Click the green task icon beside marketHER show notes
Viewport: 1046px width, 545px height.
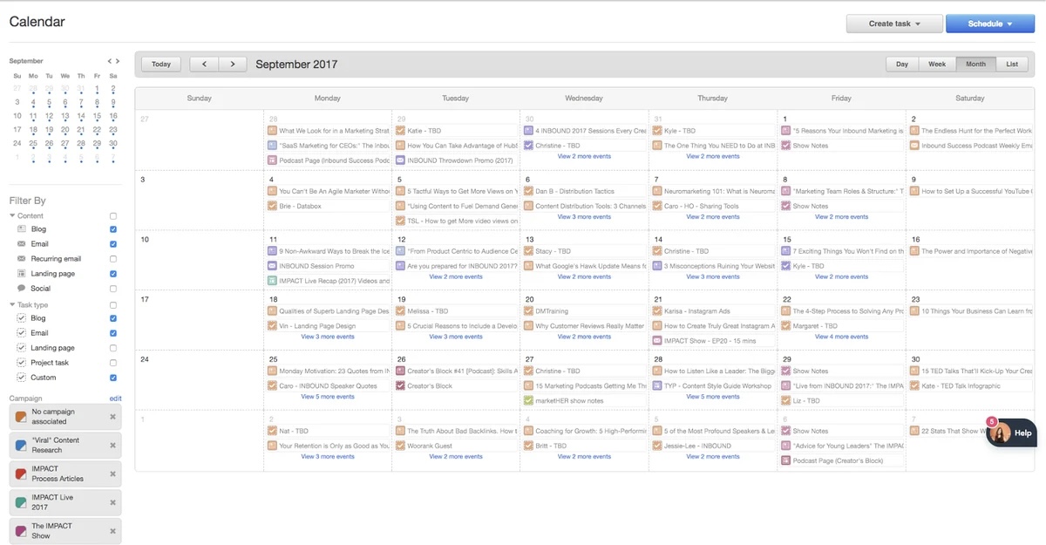529,401
